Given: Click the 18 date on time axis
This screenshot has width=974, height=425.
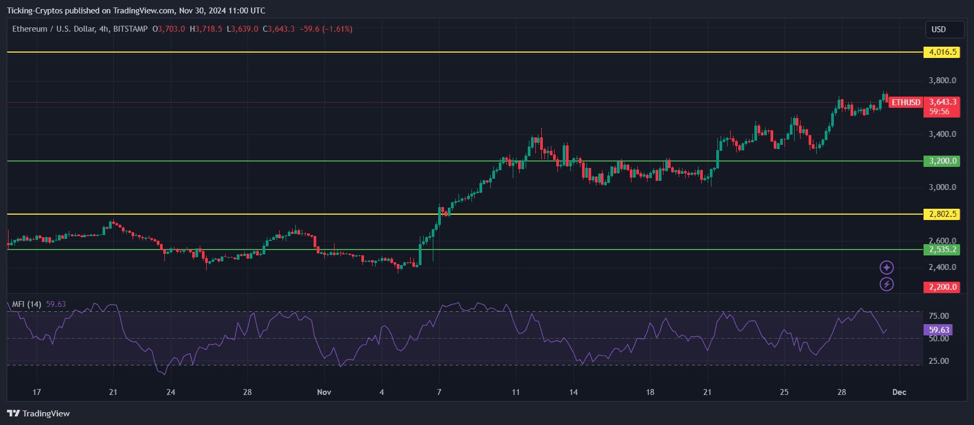Looking at the screenshot, I should (650, 392).
